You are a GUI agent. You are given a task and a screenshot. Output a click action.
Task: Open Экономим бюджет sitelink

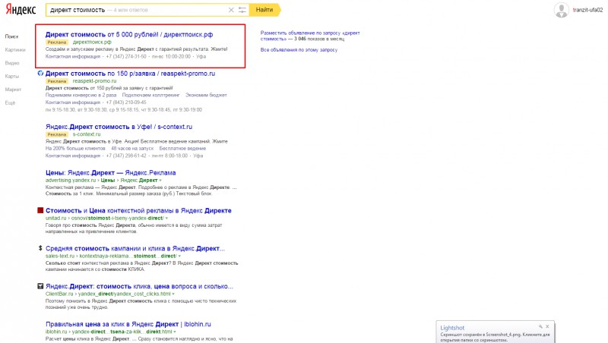206,95
